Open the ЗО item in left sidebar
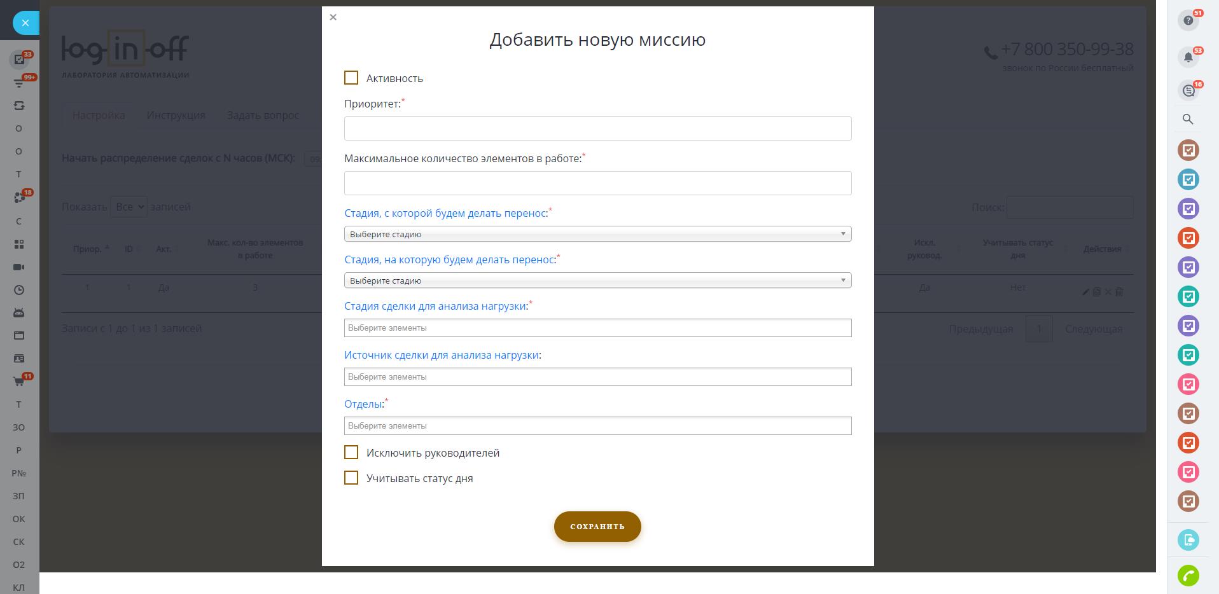Screen dimensions: 1219x594 (x=19, y=427)
